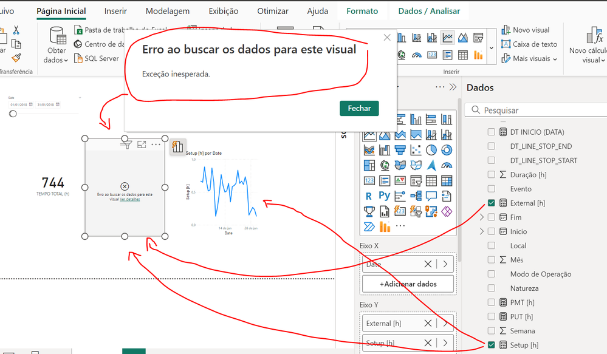607x354 pixels.
Task: Check the Modo de Operação field
Action: coord(492,274)
